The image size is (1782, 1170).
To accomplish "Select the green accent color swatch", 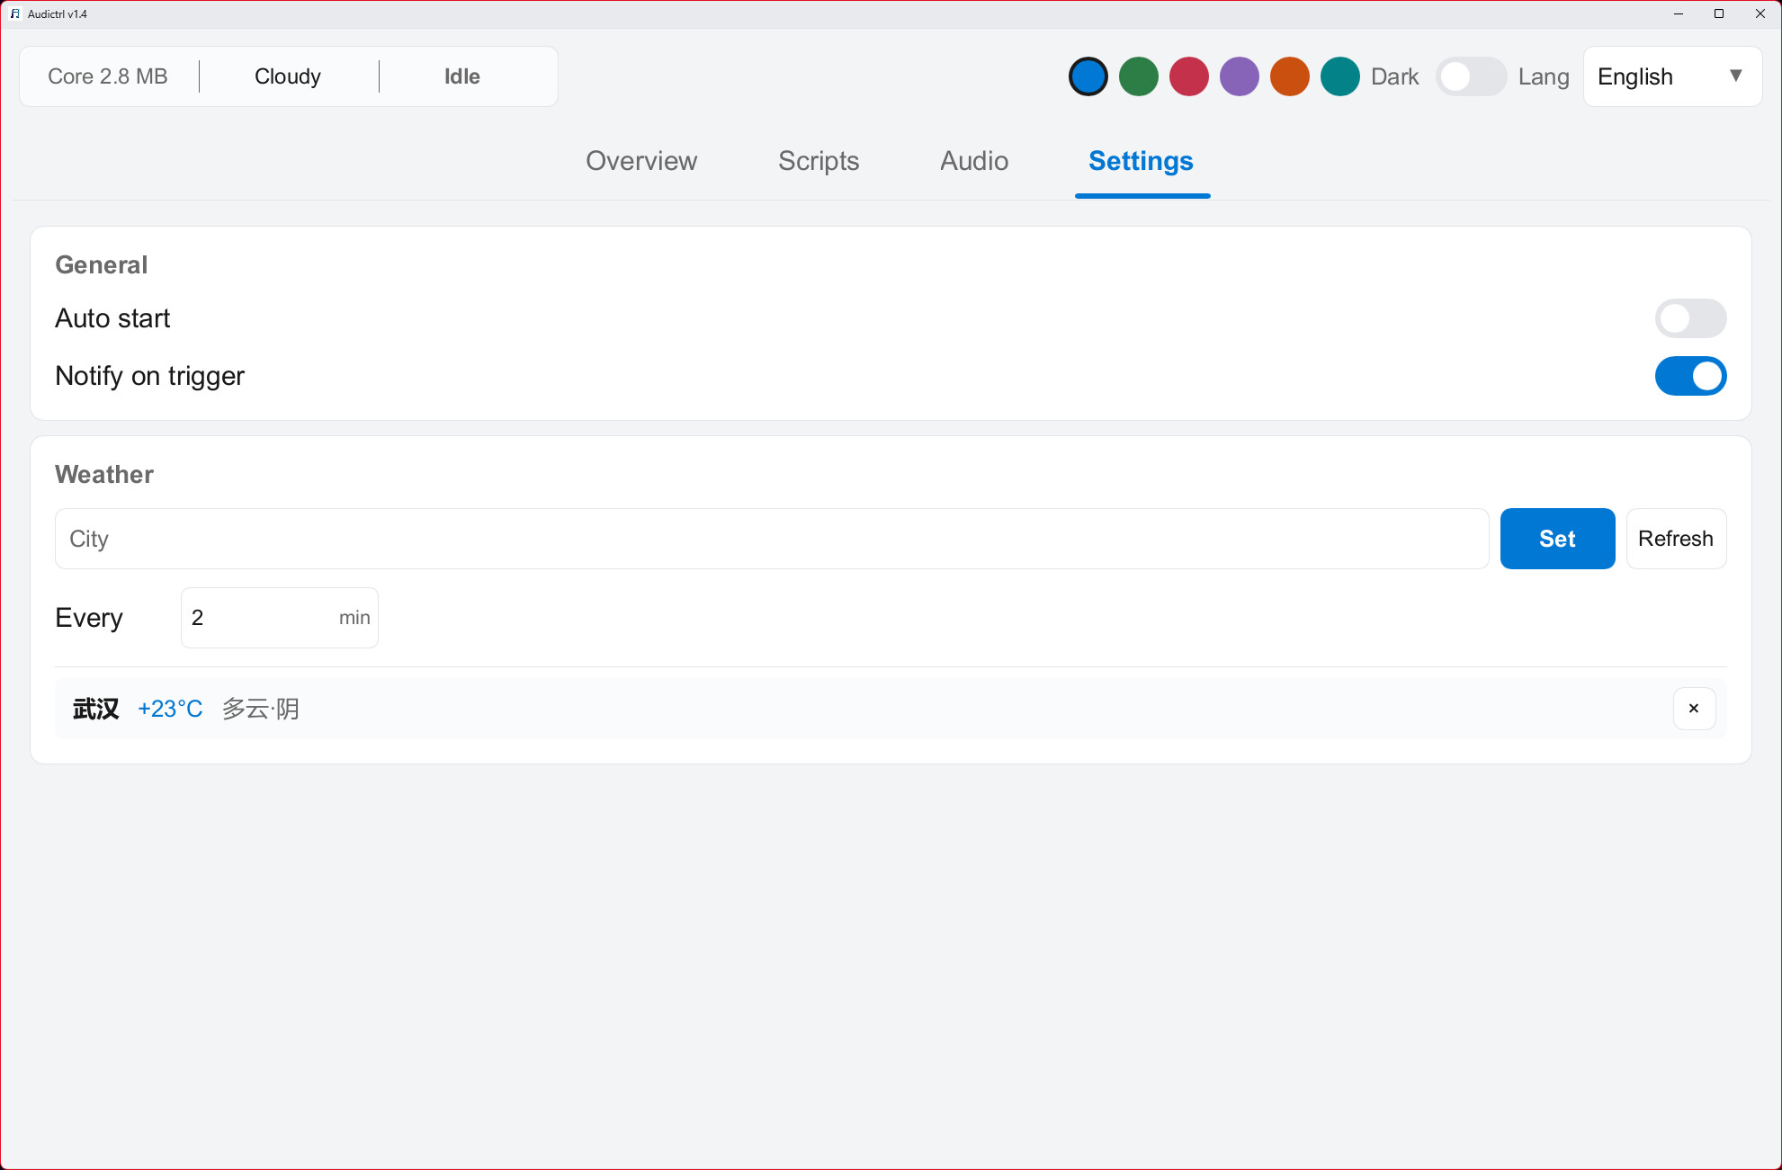I will (1138, 76).
